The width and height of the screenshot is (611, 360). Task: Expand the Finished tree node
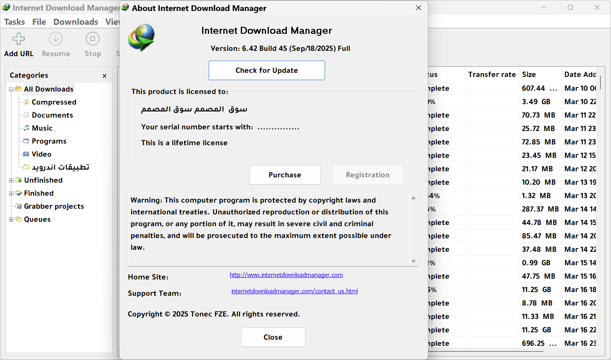tap(11, 193)
